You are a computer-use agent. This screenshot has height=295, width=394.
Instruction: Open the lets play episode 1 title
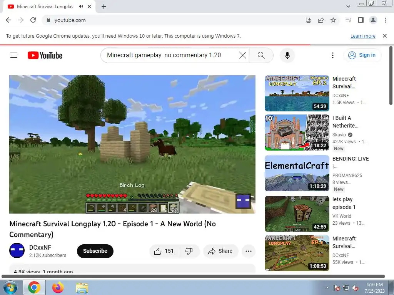coord(344,203)
